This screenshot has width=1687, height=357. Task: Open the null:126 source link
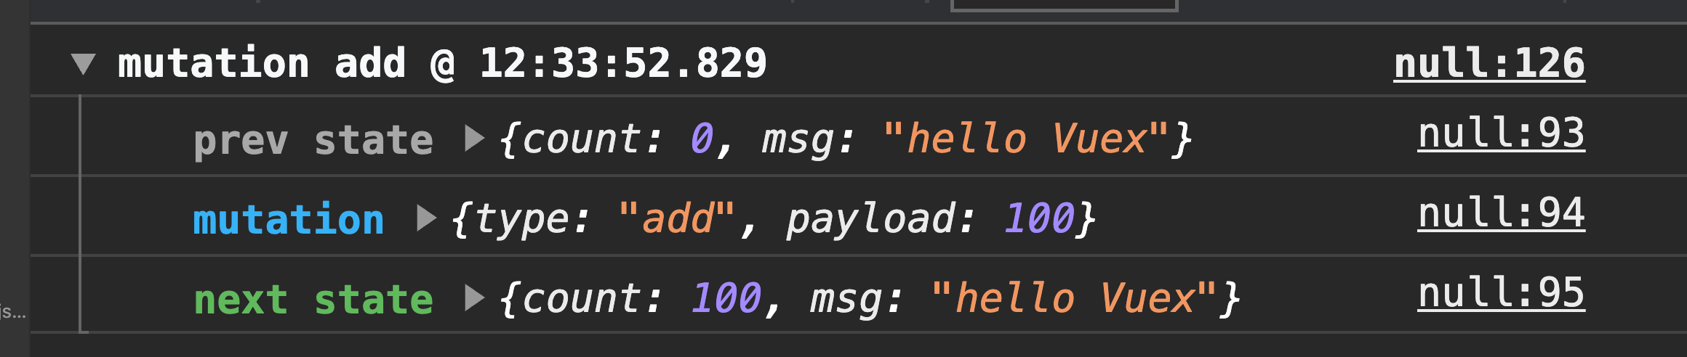(x=1488, y=63)
